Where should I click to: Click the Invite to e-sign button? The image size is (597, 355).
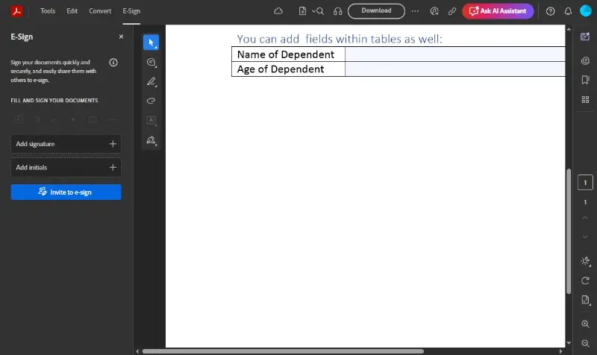click(x=66, y=192)
